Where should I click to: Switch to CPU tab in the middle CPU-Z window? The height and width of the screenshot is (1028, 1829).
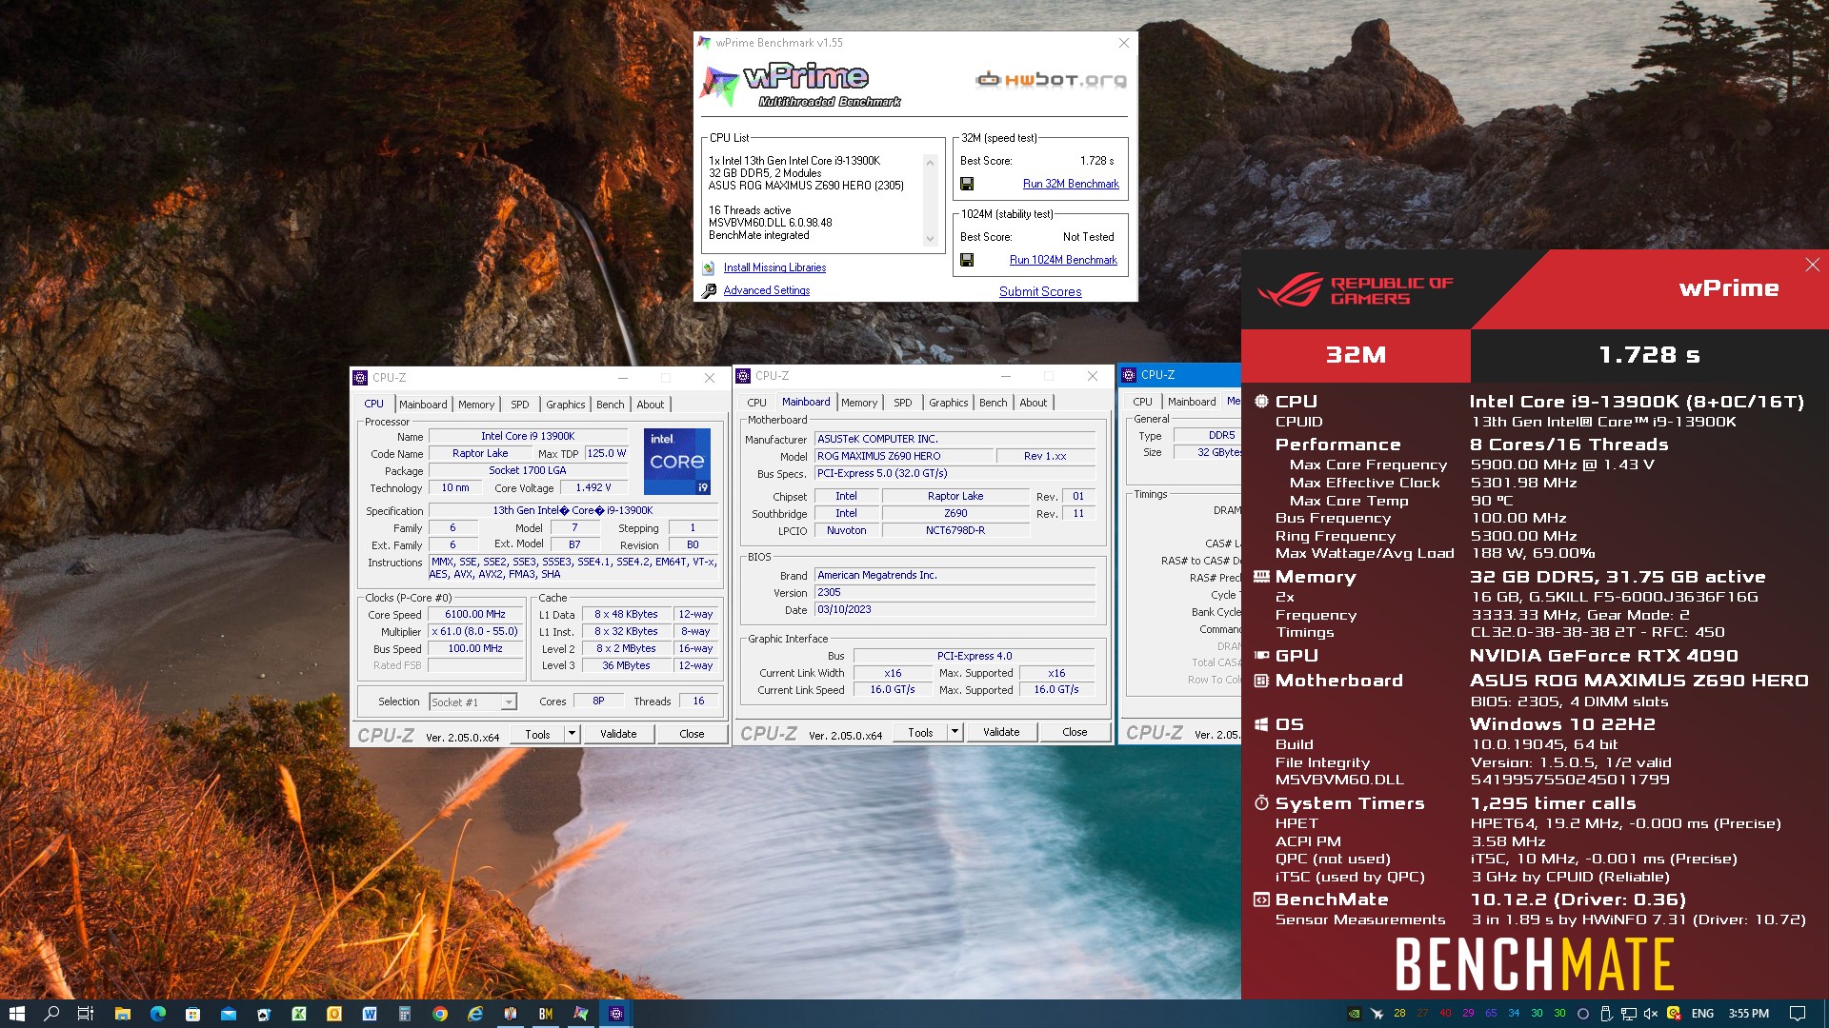(757, 403)
